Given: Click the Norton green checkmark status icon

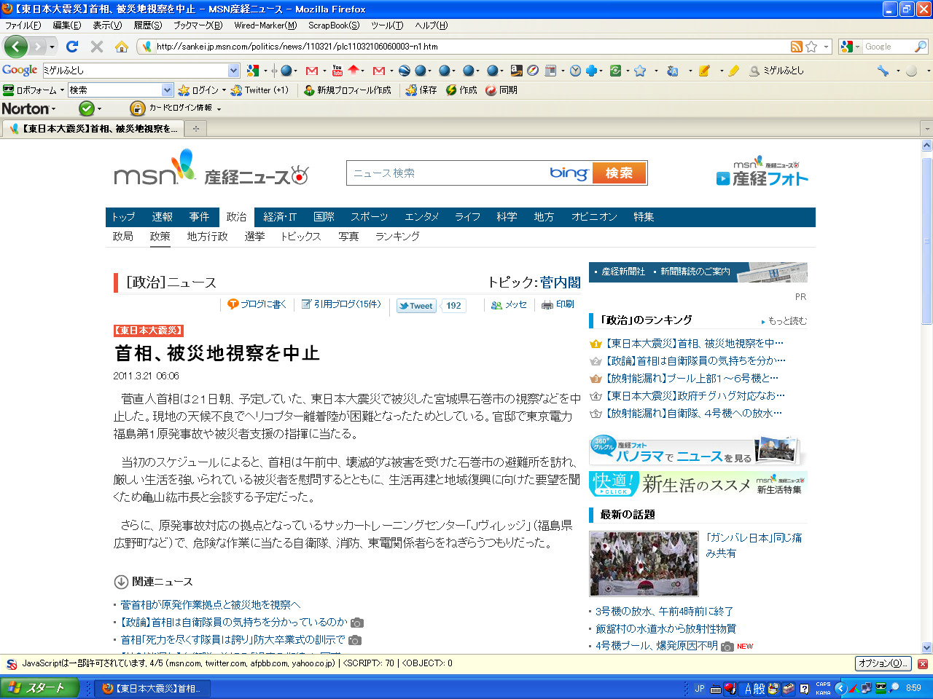Looking at the screenshot, I should 87,108.
